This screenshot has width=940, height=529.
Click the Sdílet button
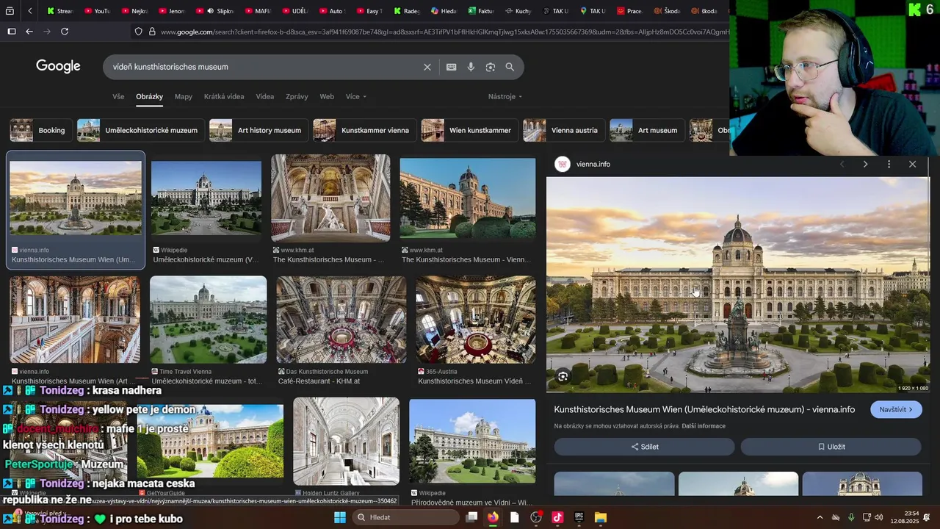(x=644, y=447)
